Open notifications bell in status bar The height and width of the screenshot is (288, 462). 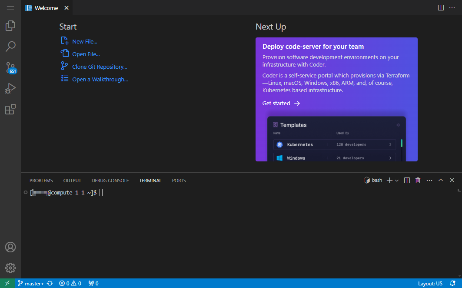[x=452, y=283]
